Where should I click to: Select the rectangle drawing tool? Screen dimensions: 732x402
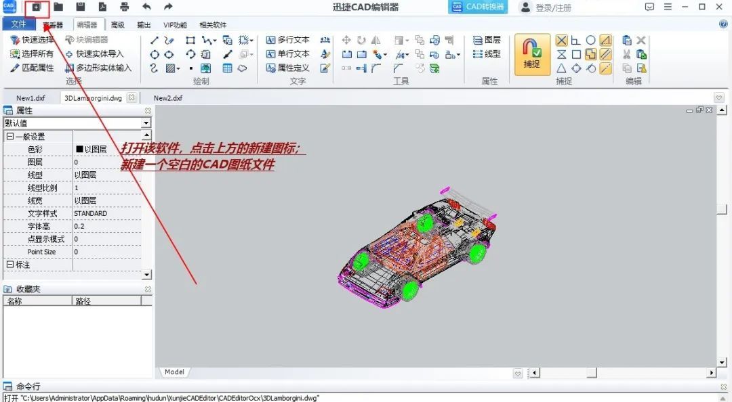click(x=190, y=40)
